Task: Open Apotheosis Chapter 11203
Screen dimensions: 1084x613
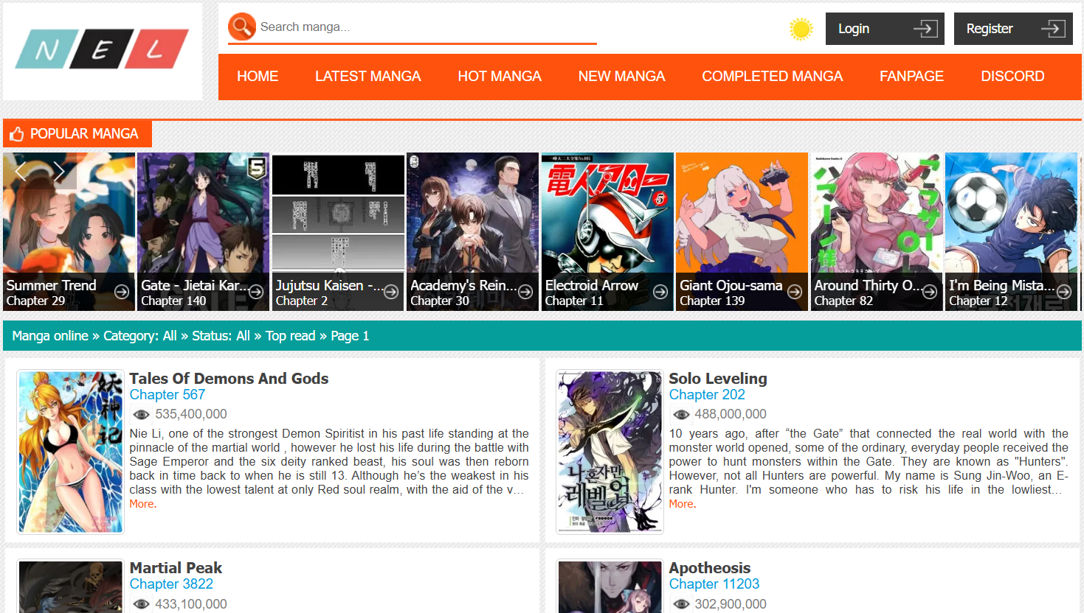Action: tap(714, 584)
